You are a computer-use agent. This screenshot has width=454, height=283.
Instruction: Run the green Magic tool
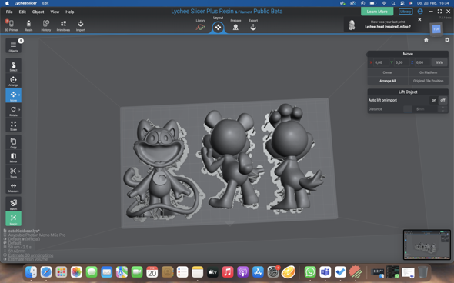pos(13,219)
